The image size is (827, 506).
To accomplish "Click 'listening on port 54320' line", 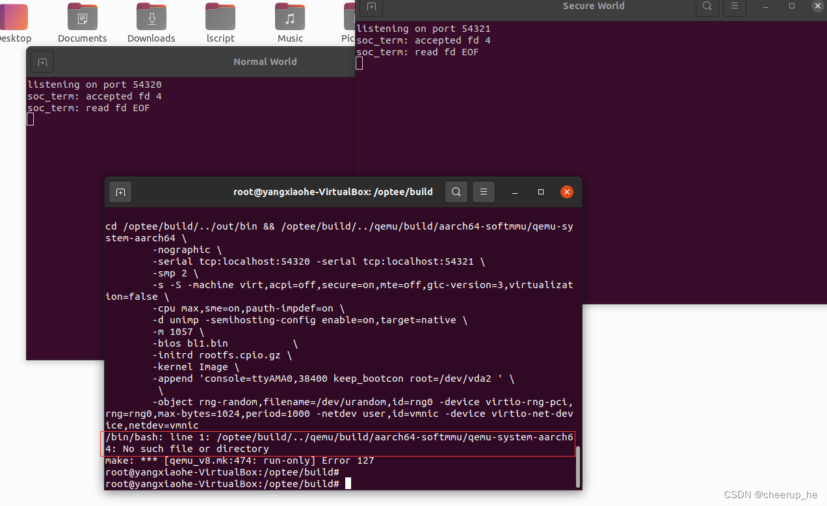I will [94, 85].
